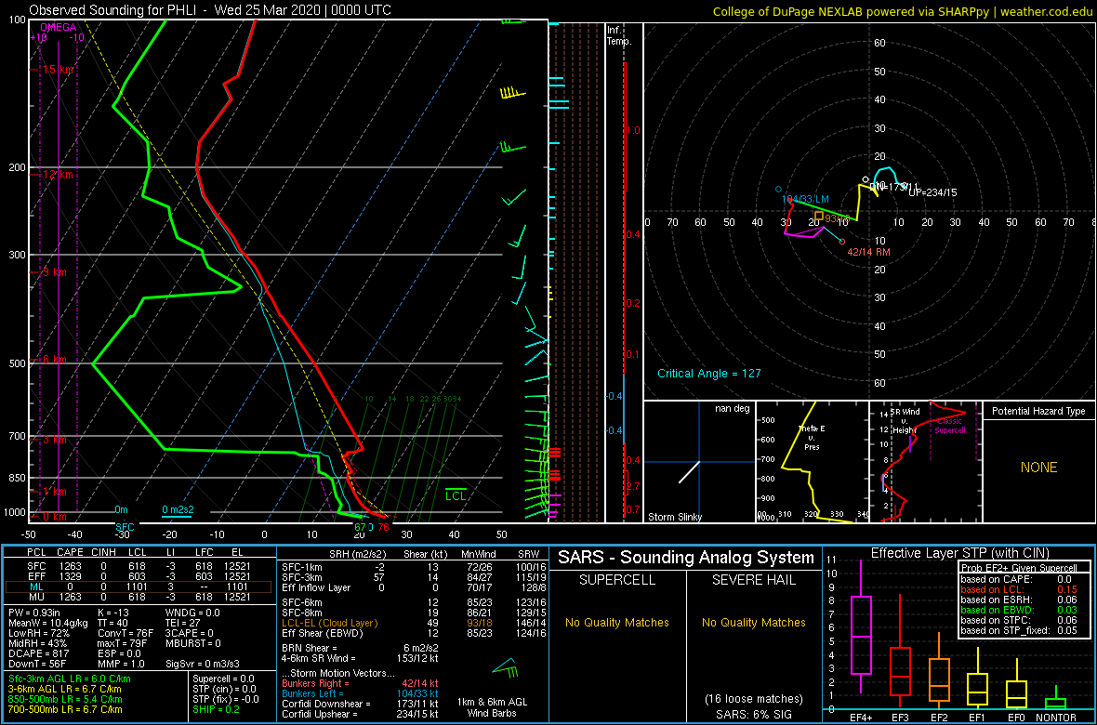Click the red 'Bunkers Right =' row
1097x725 pixels.
[x=361, y=684]
